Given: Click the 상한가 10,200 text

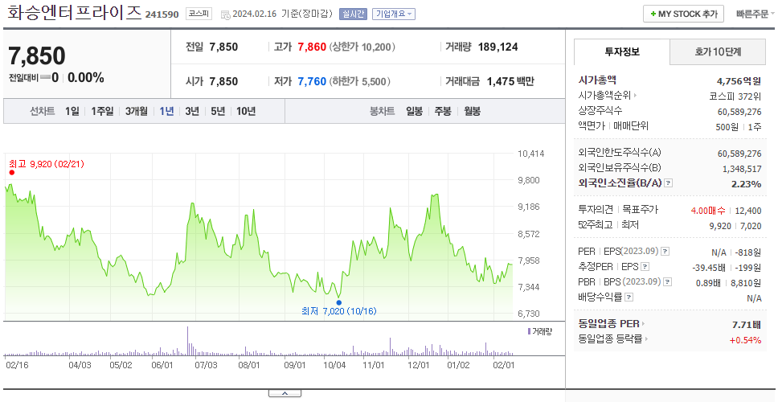Looking at the screenshot, I should pyautogui.click(x=362, y=47).
